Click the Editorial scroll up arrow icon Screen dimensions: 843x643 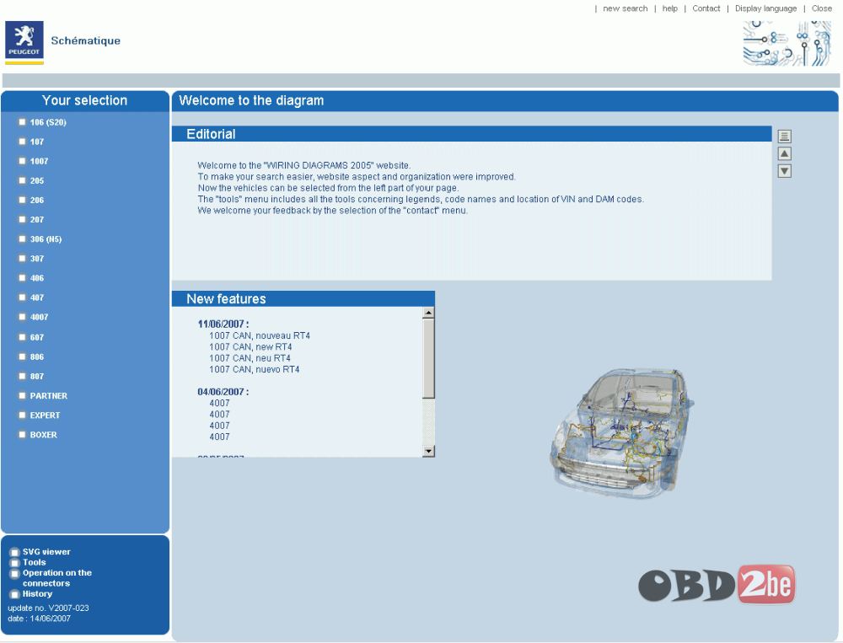(x=784, y=153)
